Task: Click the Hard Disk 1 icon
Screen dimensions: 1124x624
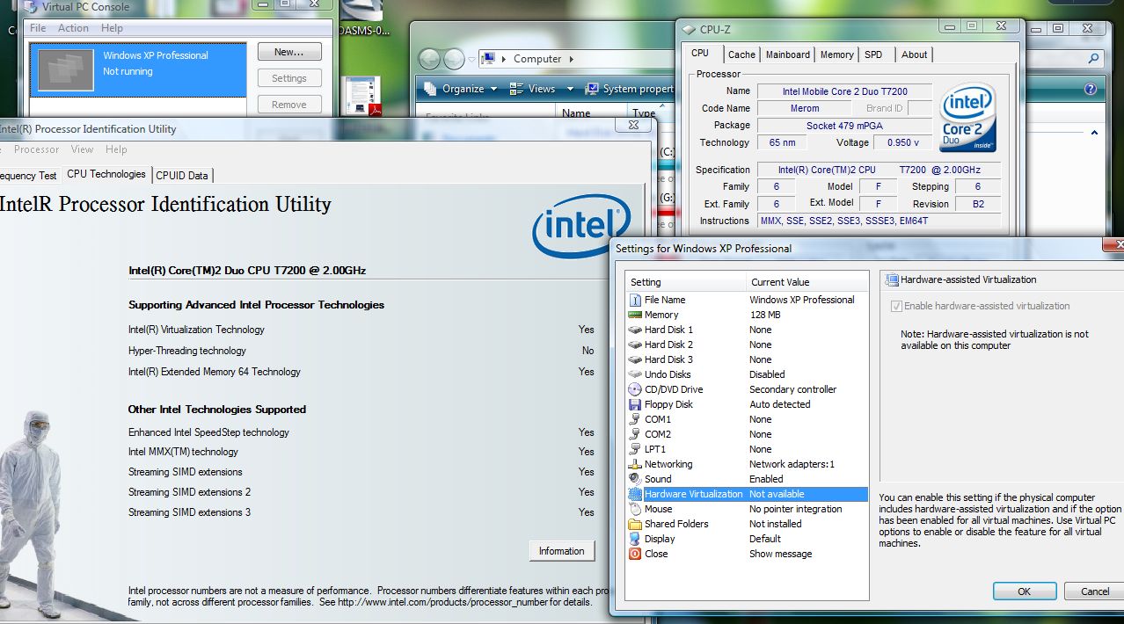Action: pyautogui.click(x=635, y=330)
